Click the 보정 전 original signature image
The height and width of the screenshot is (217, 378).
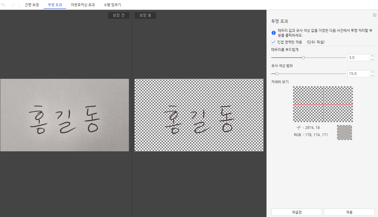tap(65, 115)
